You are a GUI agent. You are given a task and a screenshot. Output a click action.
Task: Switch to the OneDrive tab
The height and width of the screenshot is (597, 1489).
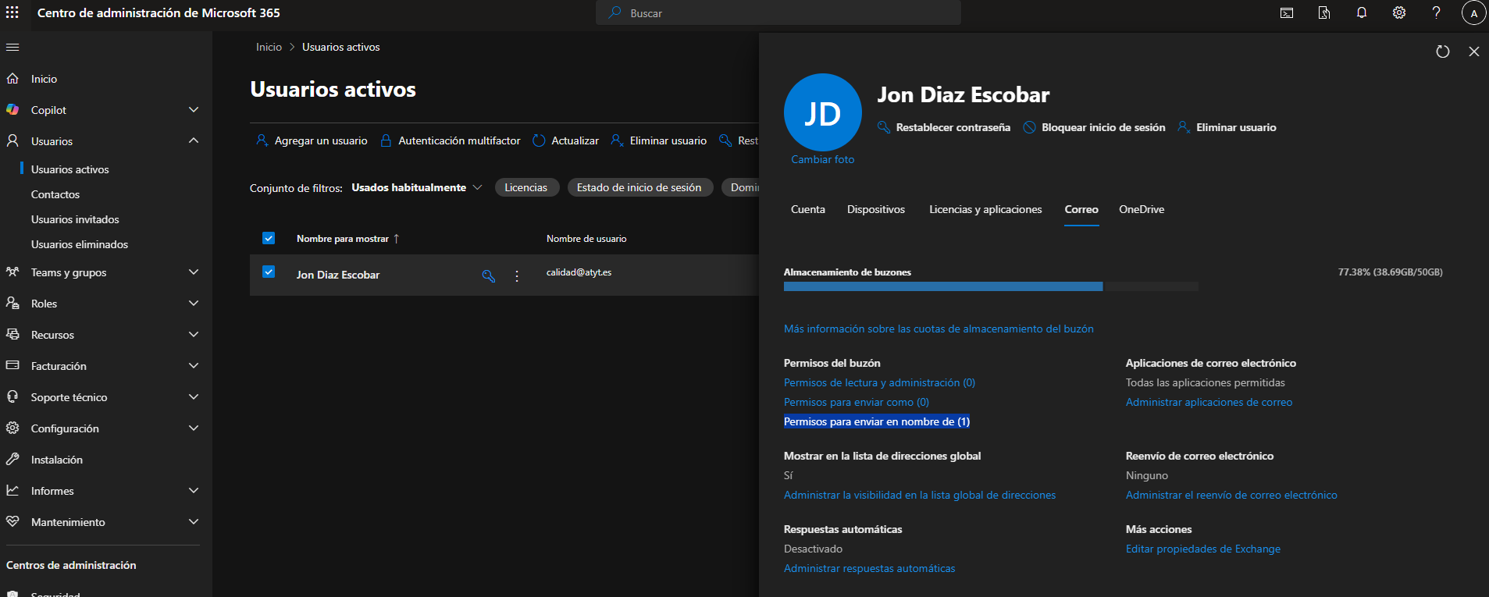point(1142,209)
